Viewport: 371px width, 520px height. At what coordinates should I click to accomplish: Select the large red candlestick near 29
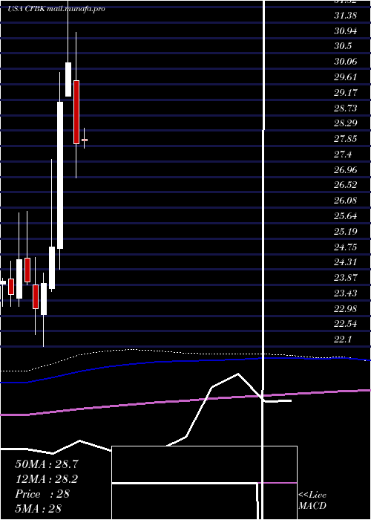[76, 112]
